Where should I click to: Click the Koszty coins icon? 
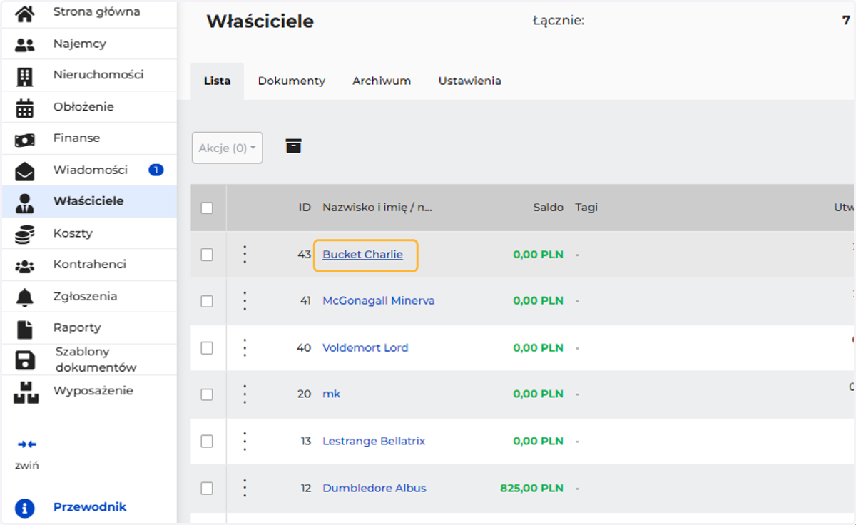[25, 234]
